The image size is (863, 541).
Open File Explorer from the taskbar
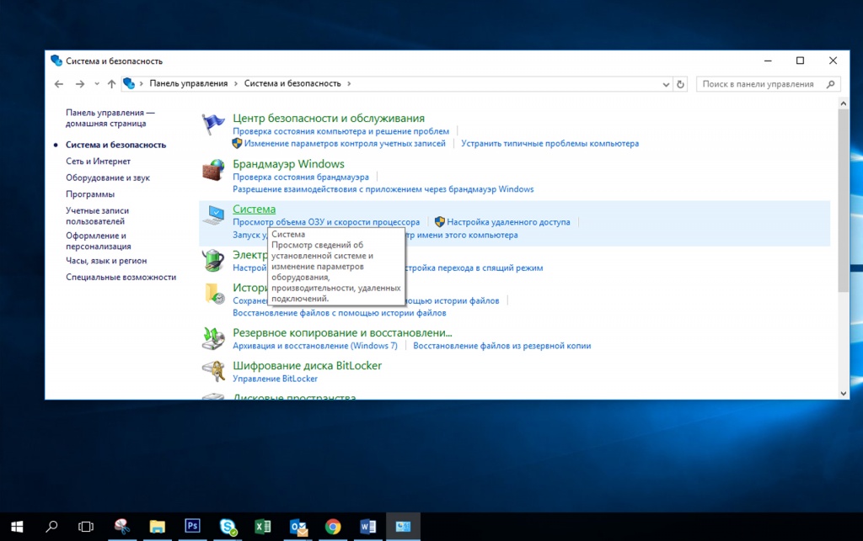tap(157, 527)
